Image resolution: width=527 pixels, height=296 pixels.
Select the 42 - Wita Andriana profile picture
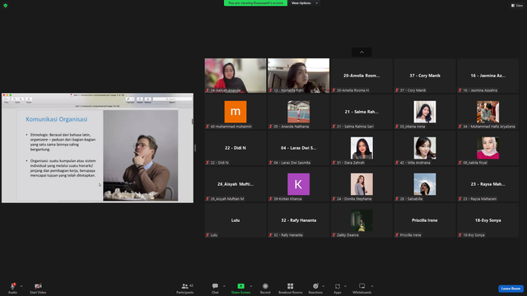click(x=425, y=148)
